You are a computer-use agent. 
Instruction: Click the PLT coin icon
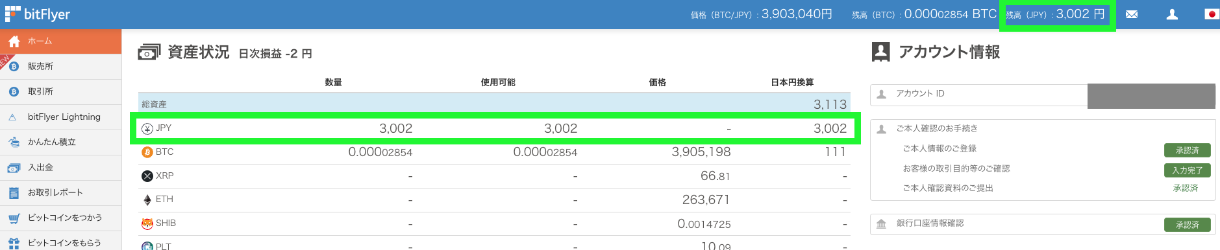pos(147,246)
